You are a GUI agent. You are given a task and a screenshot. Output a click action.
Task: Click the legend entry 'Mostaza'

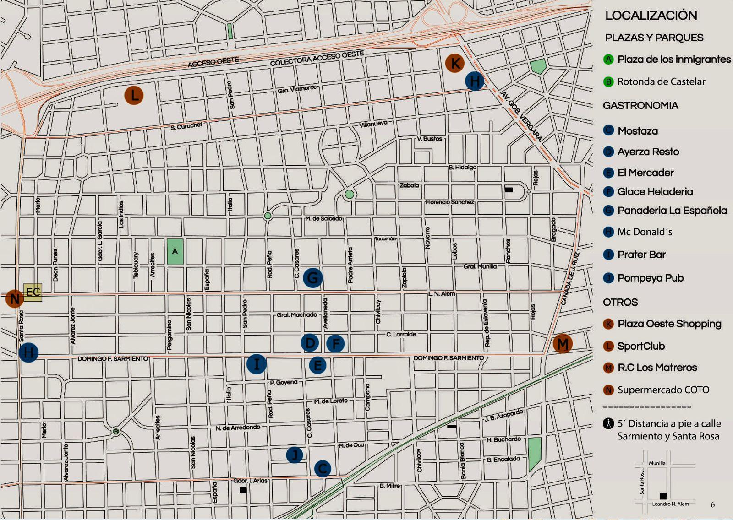[x=637, y=131]
